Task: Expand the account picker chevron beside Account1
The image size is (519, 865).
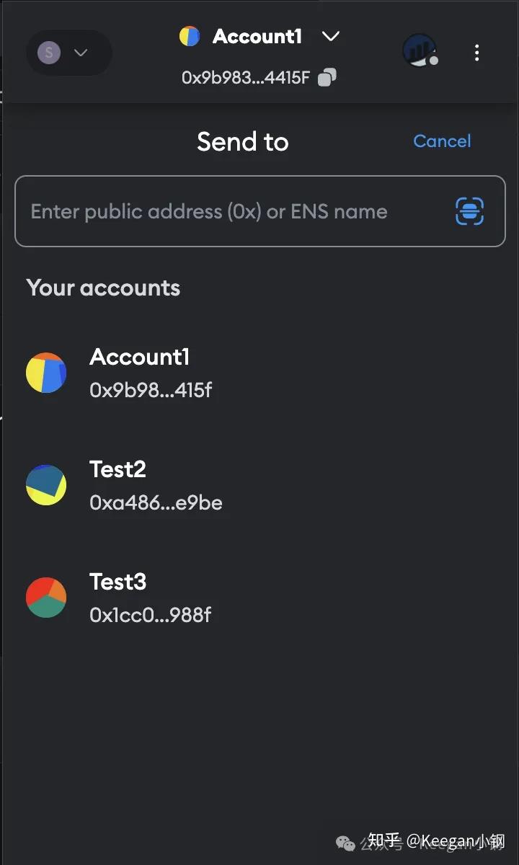Action: click(331, 36)
